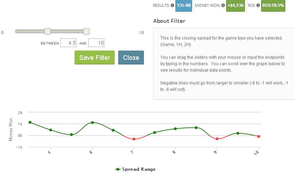
Task: Select the red data point at spread 7
Action: 134,139
